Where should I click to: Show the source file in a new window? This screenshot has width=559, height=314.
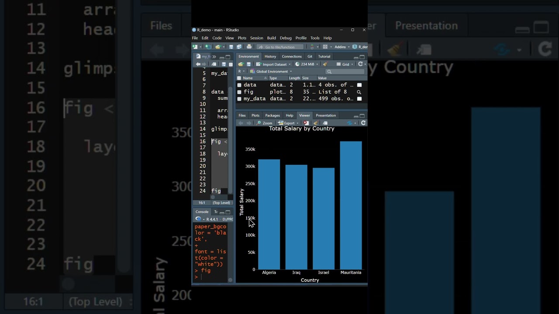[x=214, y=64]
